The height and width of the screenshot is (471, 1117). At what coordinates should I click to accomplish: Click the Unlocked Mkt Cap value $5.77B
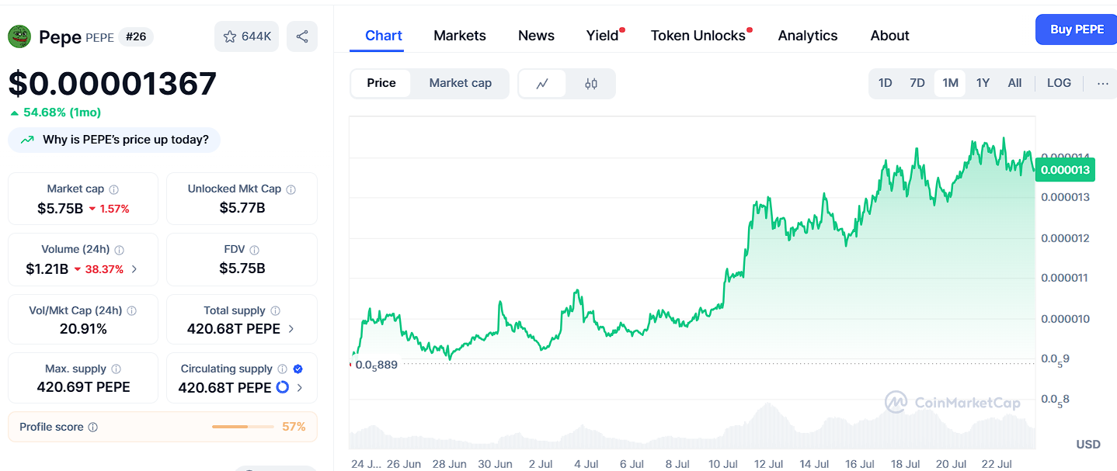[x=242, y=208]
